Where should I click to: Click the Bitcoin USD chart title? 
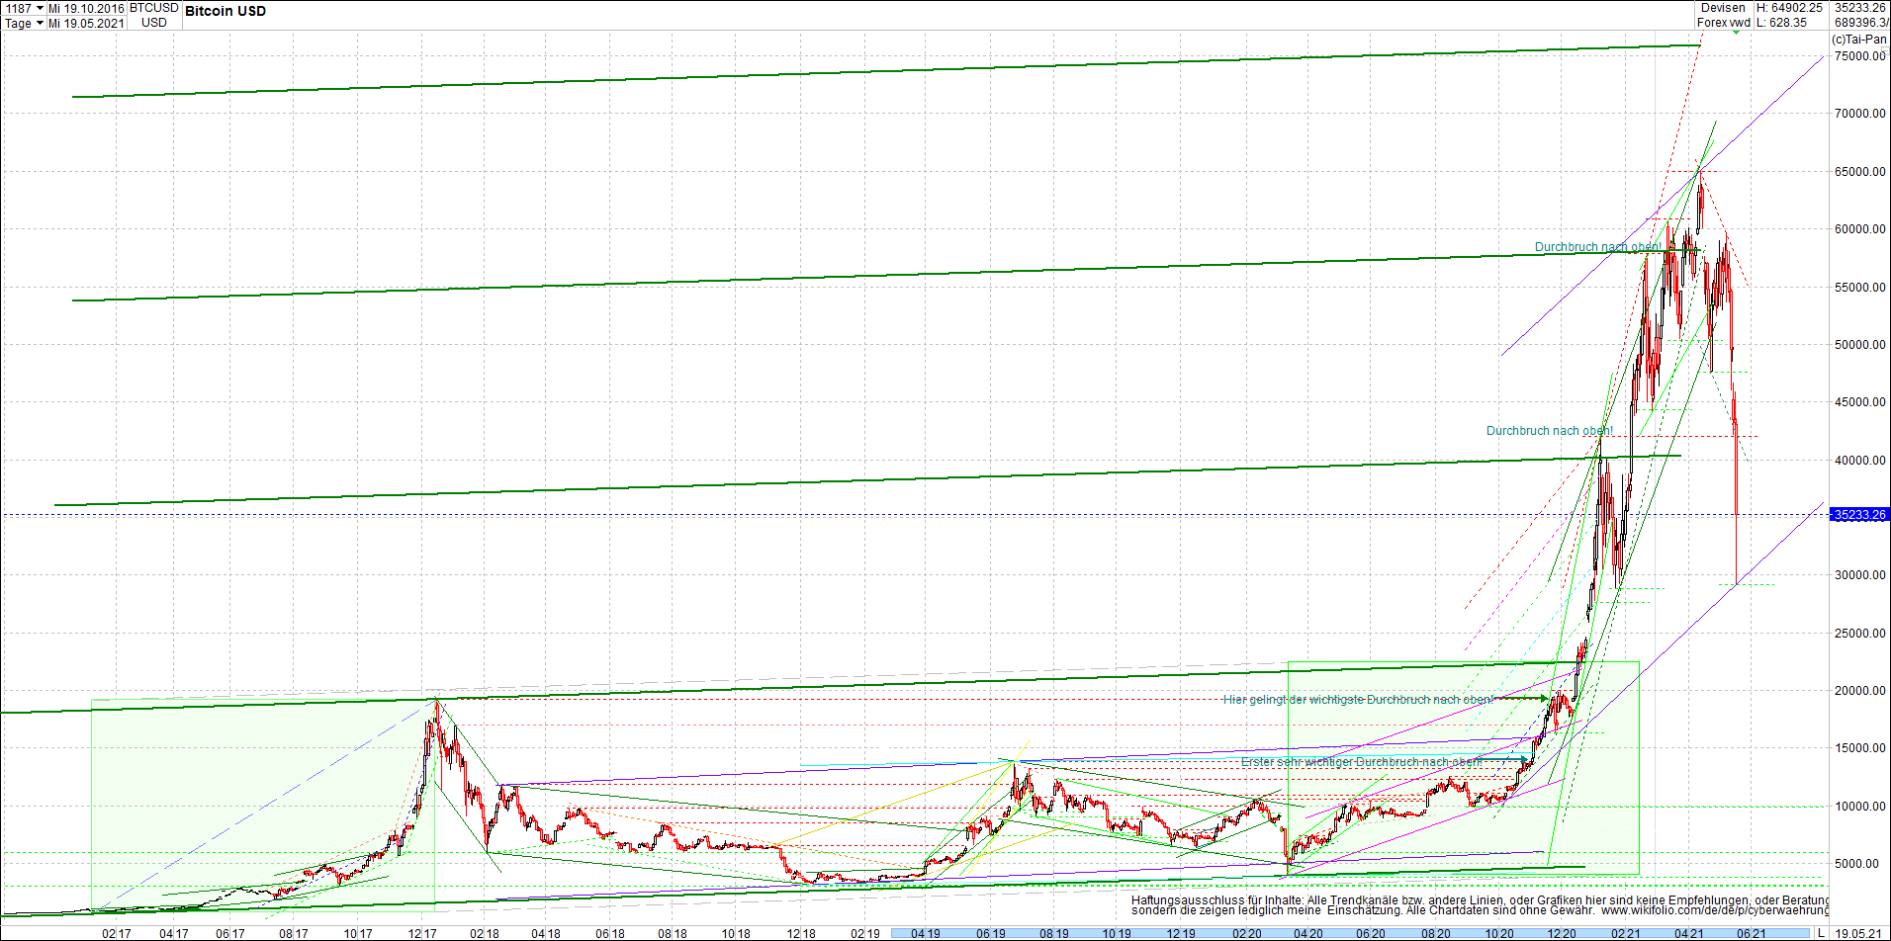(225, 11)
